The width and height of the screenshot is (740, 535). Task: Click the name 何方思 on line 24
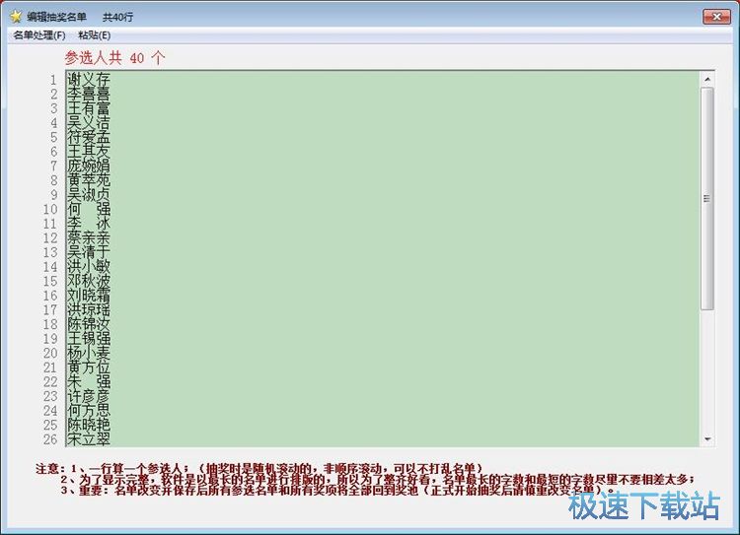[89, 410]
